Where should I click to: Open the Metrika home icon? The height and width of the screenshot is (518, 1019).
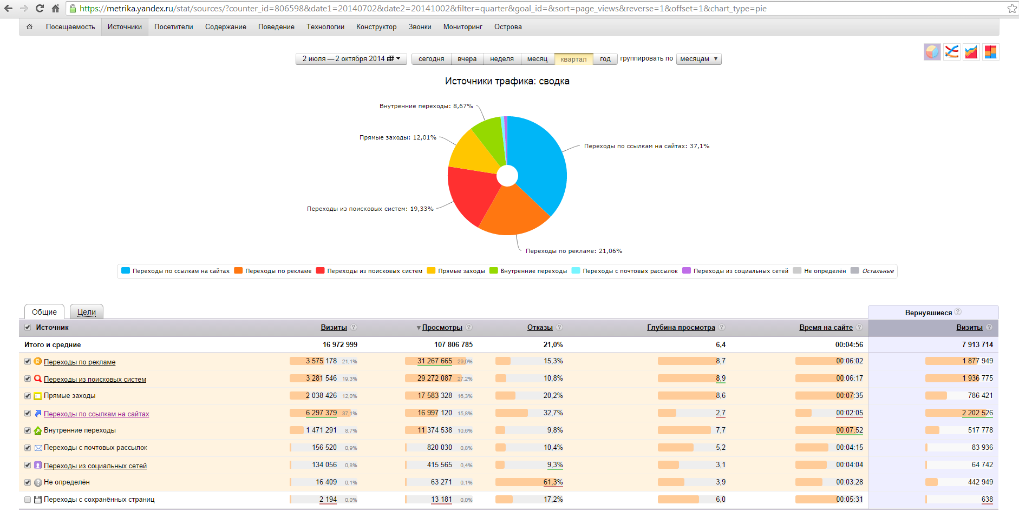[29, 26]
